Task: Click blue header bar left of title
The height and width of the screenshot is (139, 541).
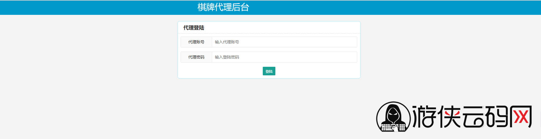Action: (86, 7)
